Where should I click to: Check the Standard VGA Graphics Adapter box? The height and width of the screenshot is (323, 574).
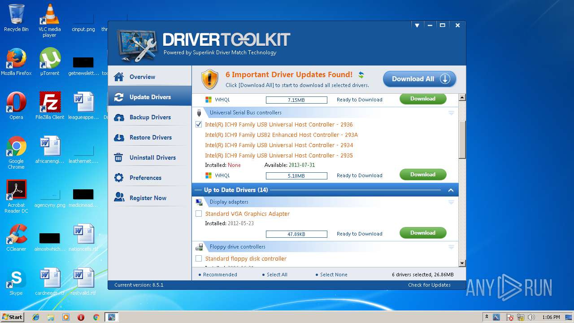tap(199, 214)
